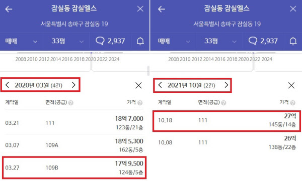
Task: Go to next month after 2021년 10월
Action: 226,85
